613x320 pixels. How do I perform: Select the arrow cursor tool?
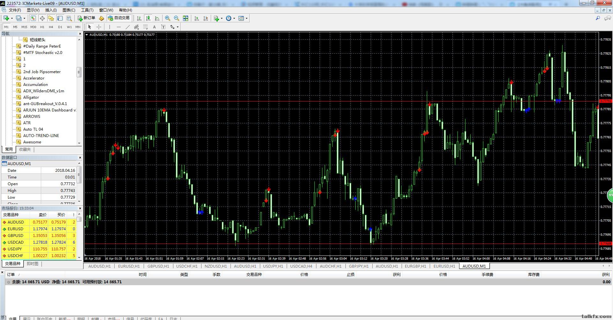point(90,27)
